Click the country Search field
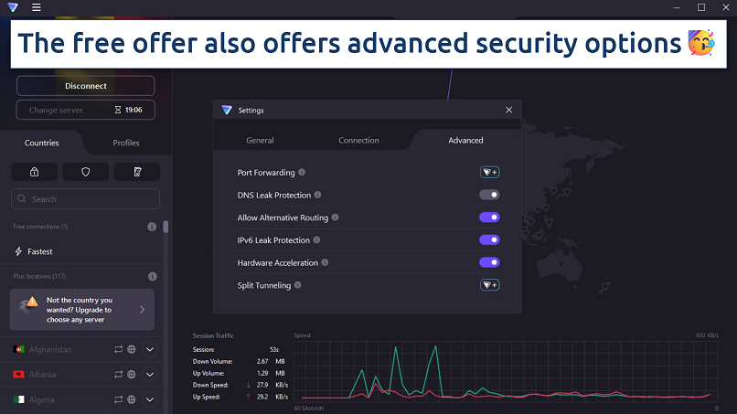The image size is (737, 414). pyautogui.click(x=86, y=199)
